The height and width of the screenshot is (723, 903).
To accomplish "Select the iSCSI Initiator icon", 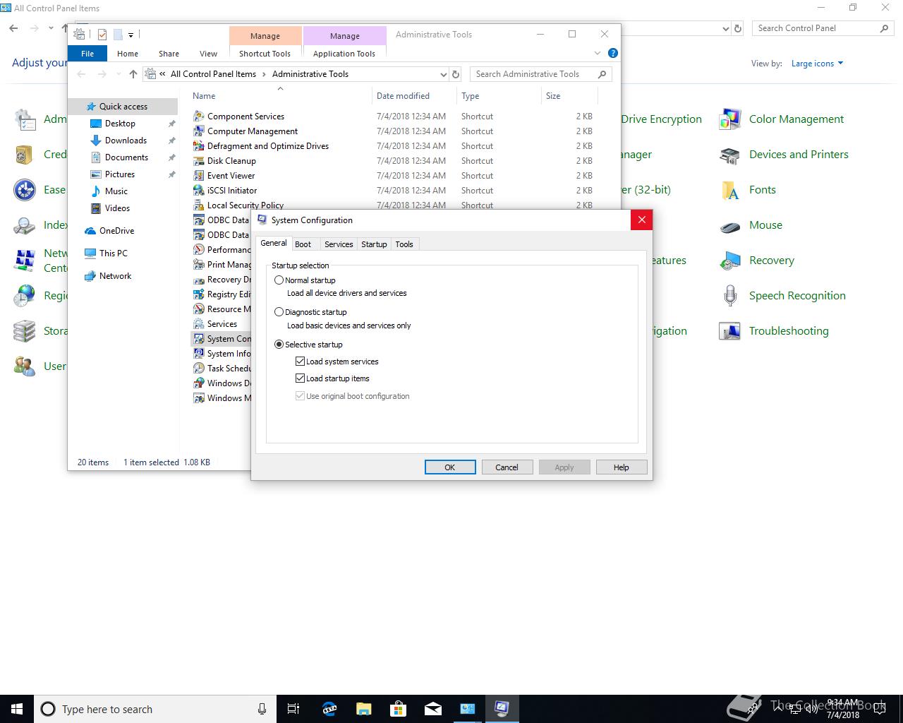I will tap(199, 191).
